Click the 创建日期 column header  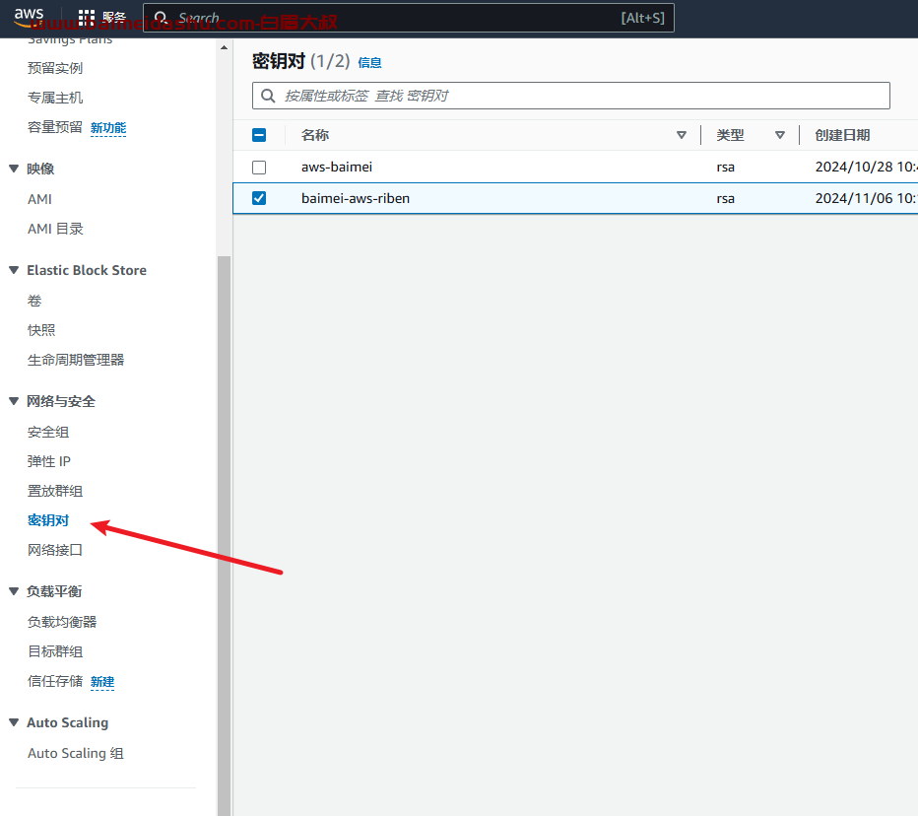(x=842, y=135)
